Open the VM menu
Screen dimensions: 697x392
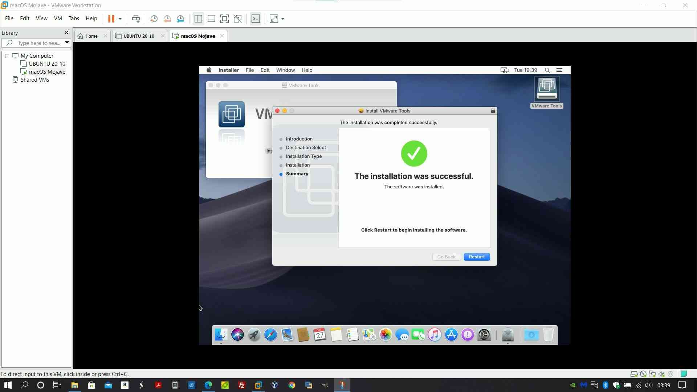coord(58,19)
